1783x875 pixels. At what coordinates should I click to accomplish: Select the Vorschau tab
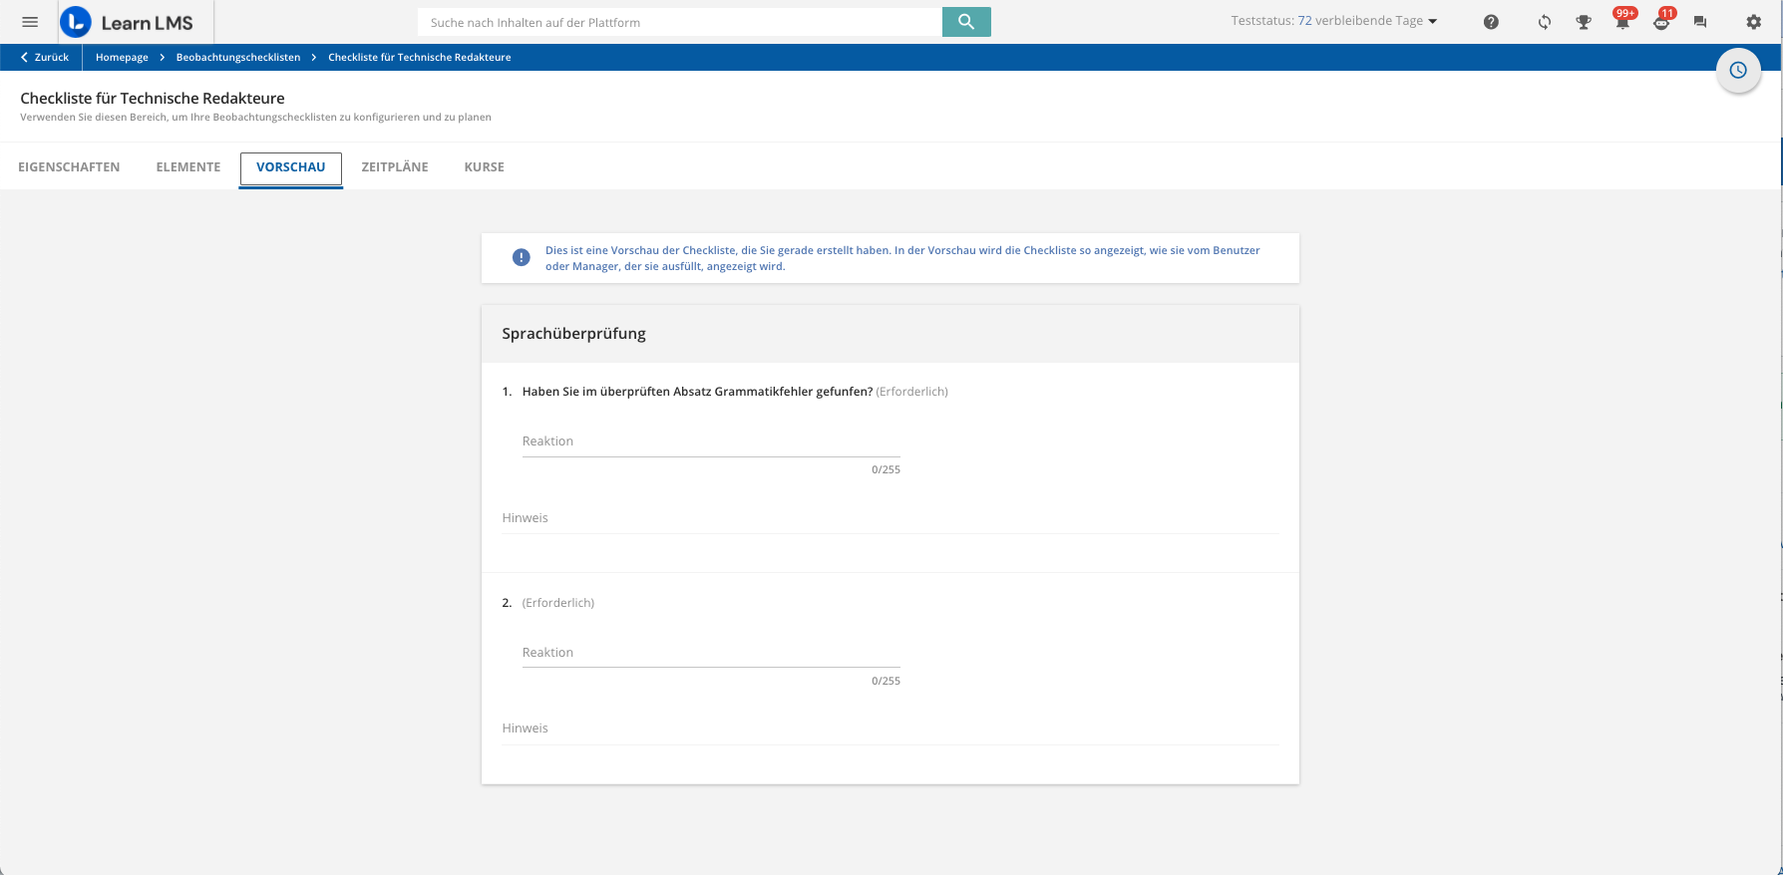pyautogui.click(x=291, y=167)
